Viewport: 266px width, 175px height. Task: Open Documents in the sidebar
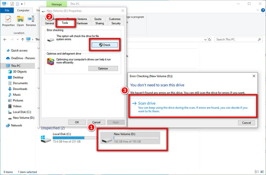click(20, 83)
